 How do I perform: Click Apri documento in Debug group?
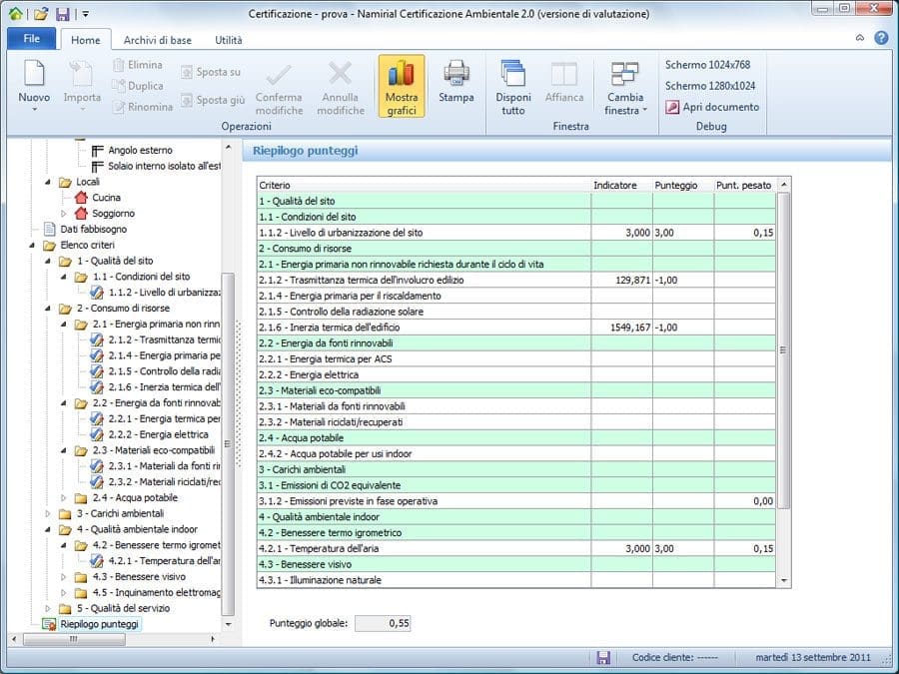tap(712, 107)
